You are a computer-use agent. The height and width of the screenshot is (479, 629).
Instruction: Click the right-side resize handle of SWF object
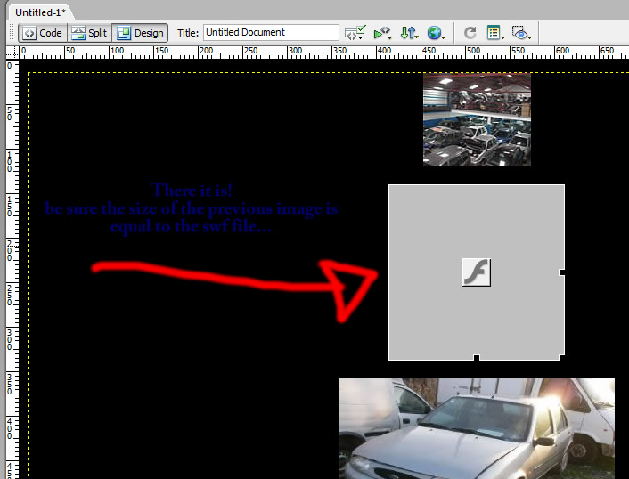[562, 272]
